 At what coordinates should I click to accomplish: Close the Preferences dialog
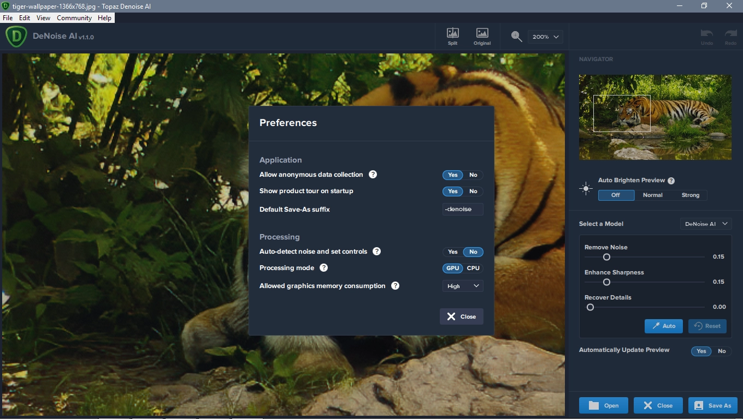coord(462,316)
